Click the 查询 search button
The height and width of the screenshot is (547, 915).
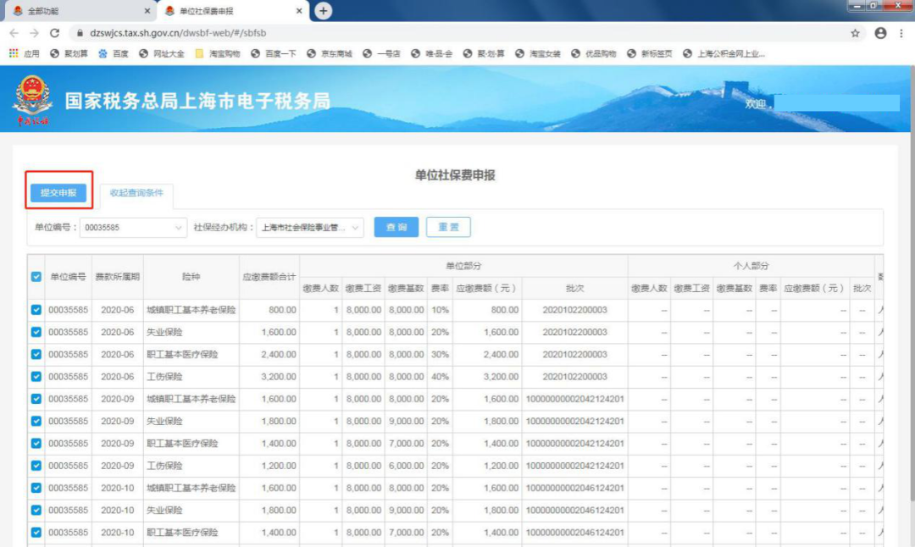396,227
